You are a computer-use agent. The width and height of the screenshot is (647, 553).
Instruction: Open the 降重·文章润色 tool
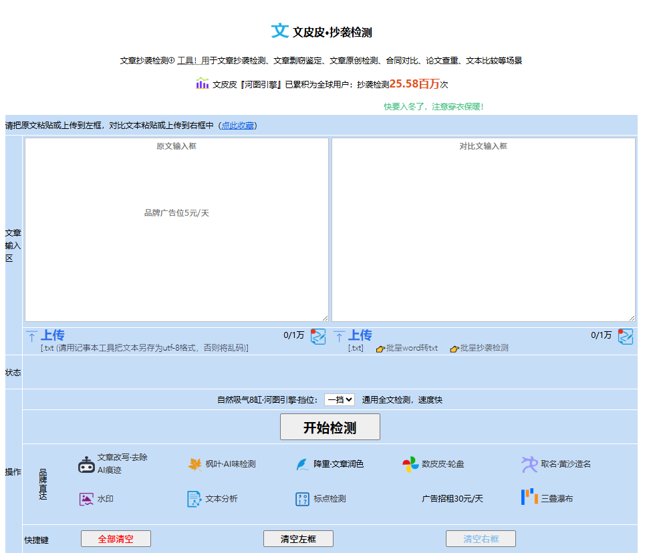click(x=332, y=464)
